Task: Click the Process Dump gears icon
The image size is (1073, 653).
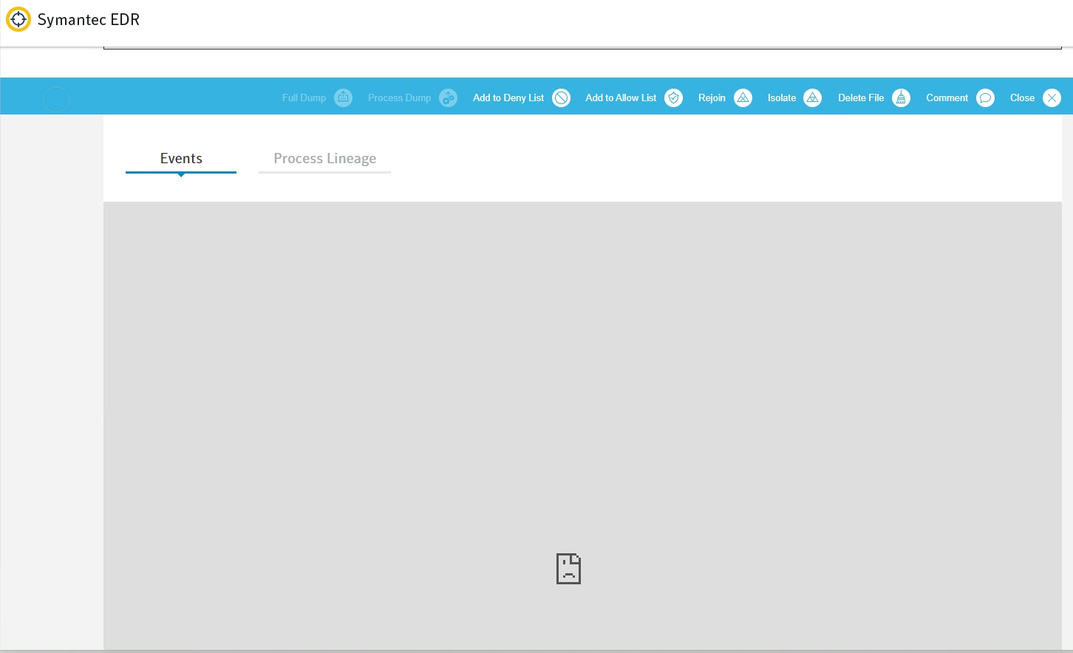Action: 449,98
